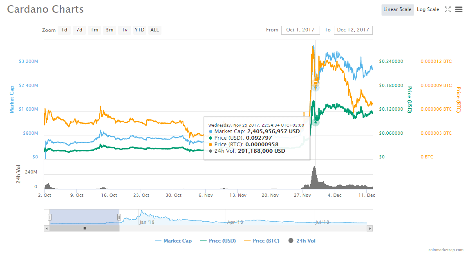Select the right range selector handle
Viewport: 468px width, 256px height.
pyautogui.click(x=119, y=217)
